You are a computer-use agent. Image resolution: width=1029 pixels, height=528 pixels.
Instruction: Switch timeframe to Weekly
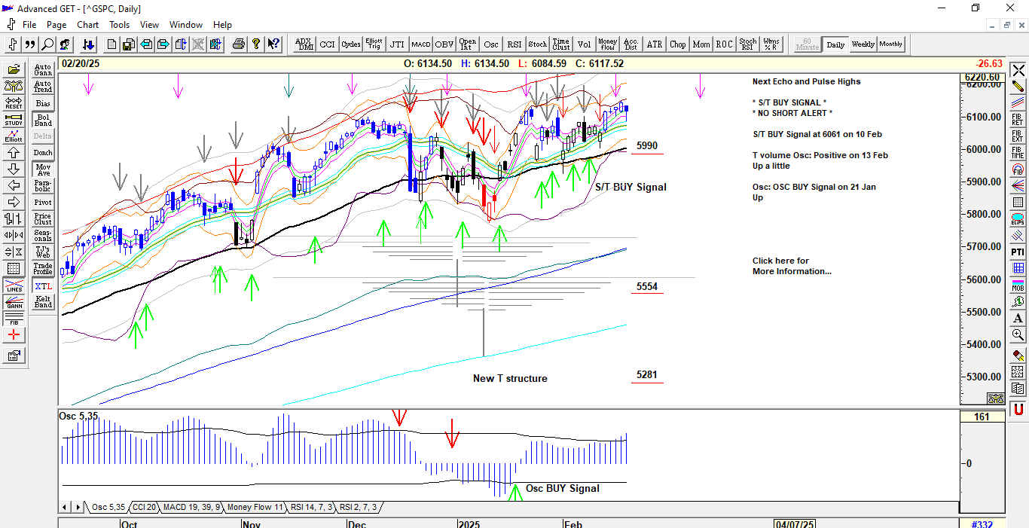click(863, 44)
